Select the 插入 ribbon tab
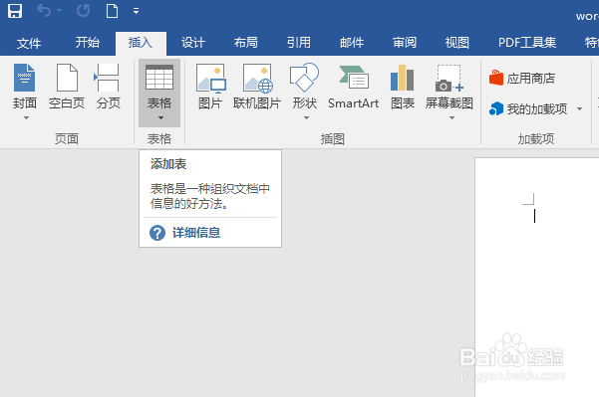The width and height of the screenshot is (599, 397). [x=141, y=43]
